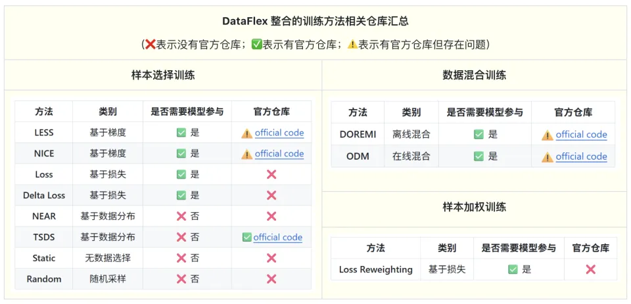Screen dimensions: 631x304
Task: Click the warning icon in DOREMI row
Action: click(x=548, y=135)
